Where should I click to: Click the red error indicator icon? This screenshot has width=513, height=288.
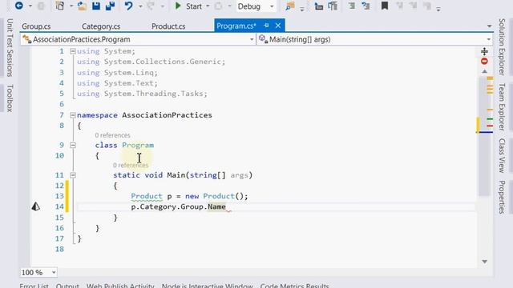coord(484,61)
